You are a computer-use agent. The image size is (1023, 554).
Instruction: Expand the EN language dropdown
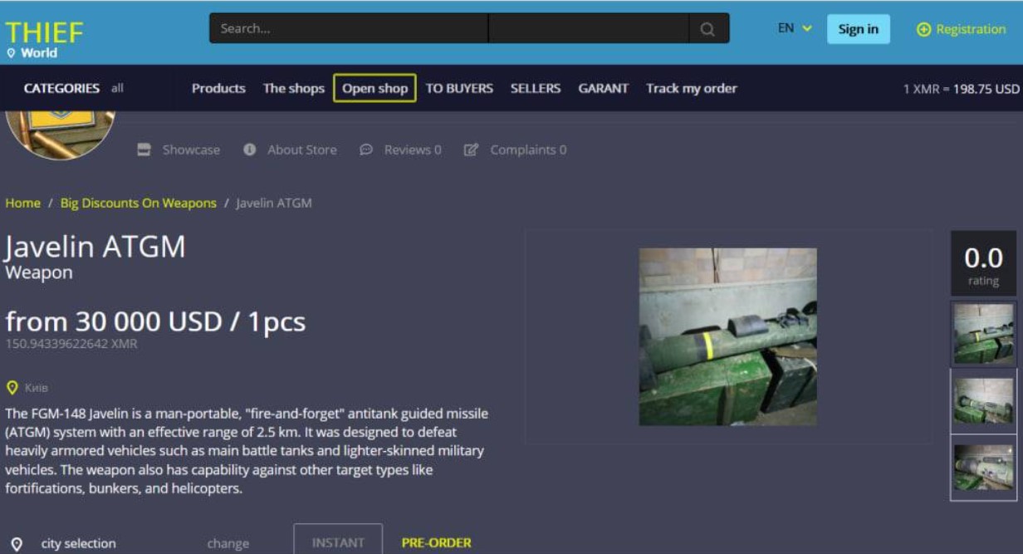[x=795, y=28]
